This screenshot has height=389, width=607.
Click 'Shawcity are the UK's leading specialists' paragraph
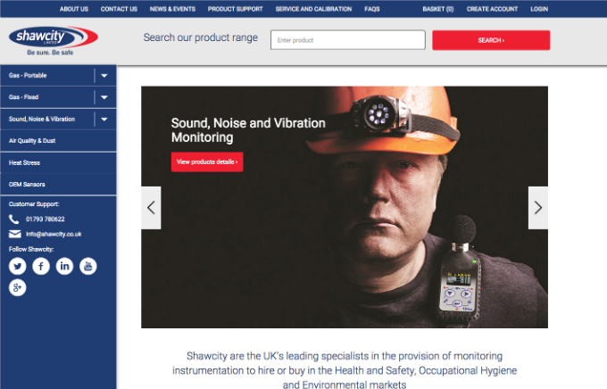click(x=345, y=370)
